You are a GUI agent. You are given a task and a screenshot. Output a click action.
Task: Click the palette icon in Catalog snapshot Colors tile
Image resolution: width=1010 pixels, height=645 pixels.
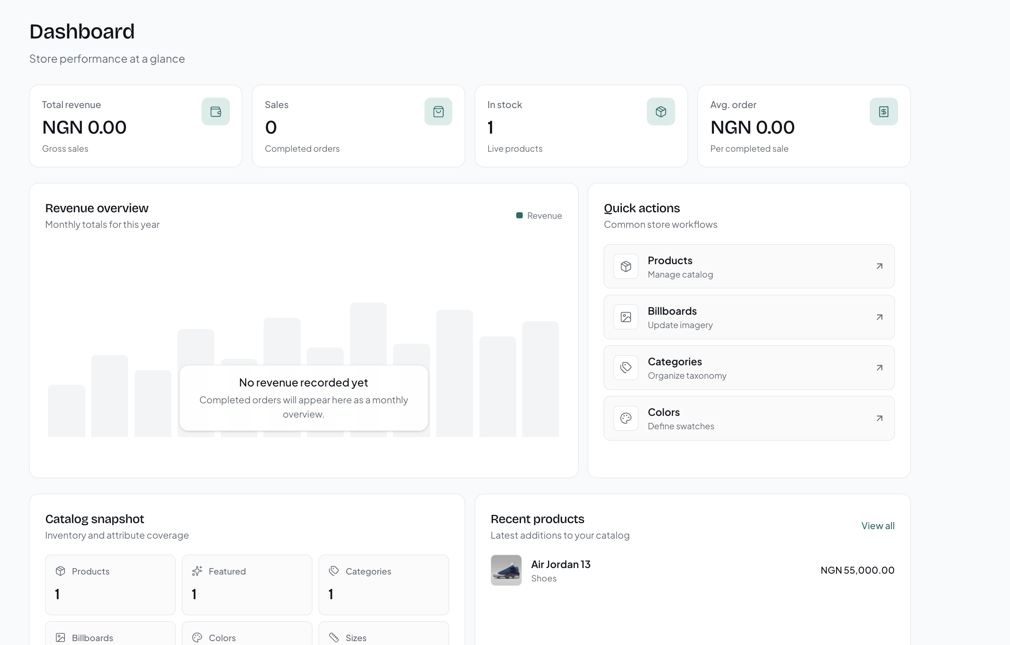coord(197,638)
